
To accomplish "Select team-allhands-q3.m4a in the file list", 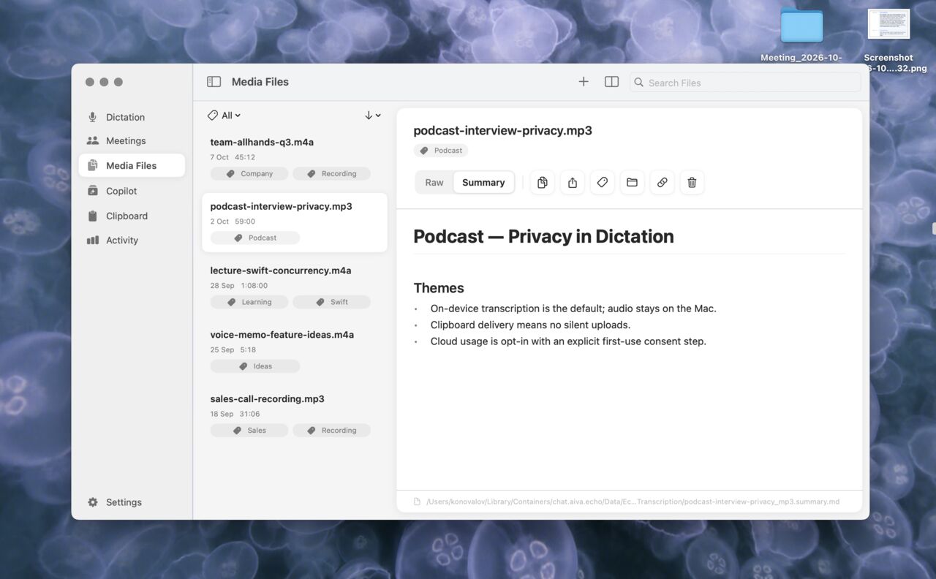I will coord(295,157).
